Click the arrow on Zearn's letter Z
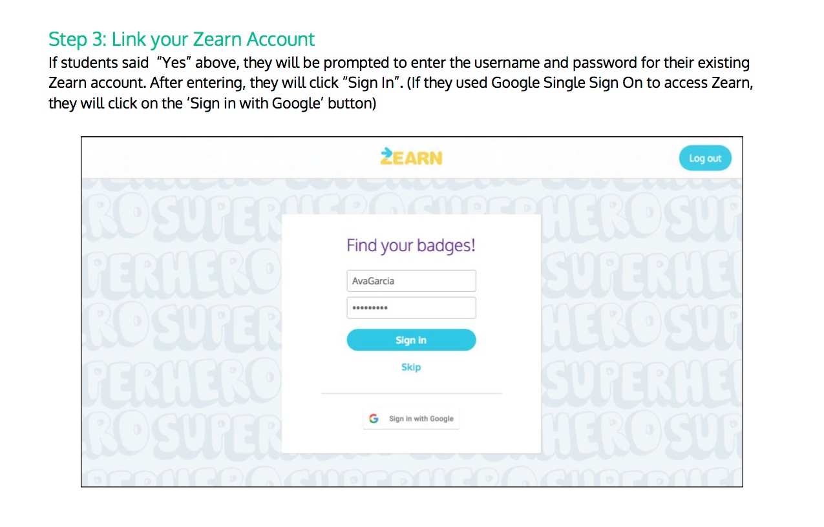824x527 pixels. click(x=386, y=152)
